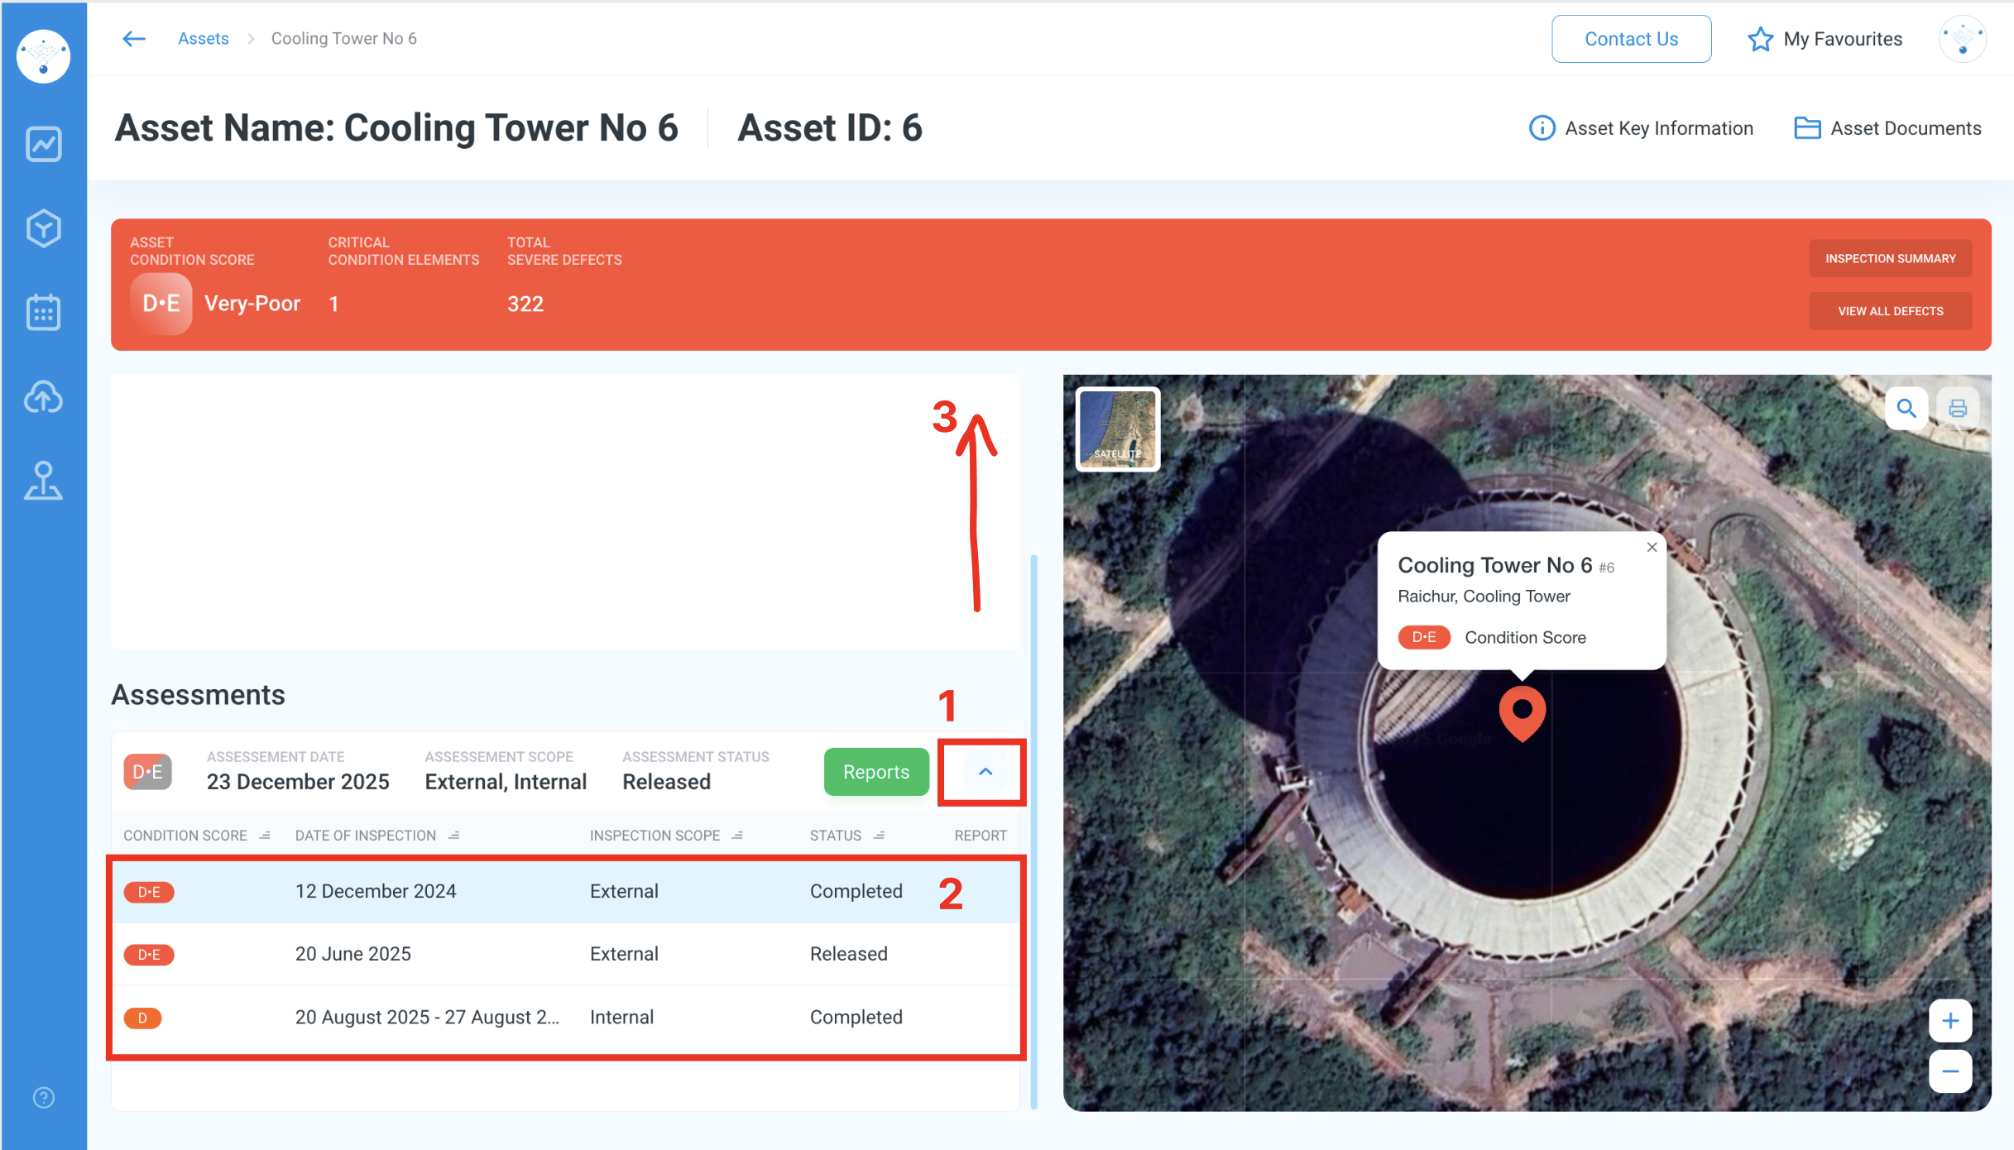Open the calendar sidebar icon
The height and width of the screenshot is (1150, 2014).
coord(43,313)
